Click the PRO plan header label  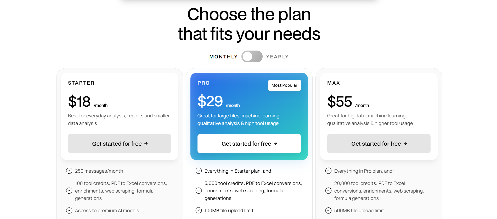[x=204, y=83]
